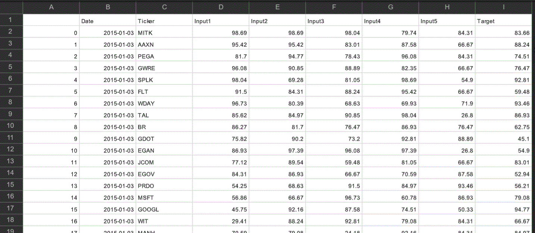Viewport: 535px width, 233px height.
Task: Select the index cell containing 12
Action: point(51,174)
